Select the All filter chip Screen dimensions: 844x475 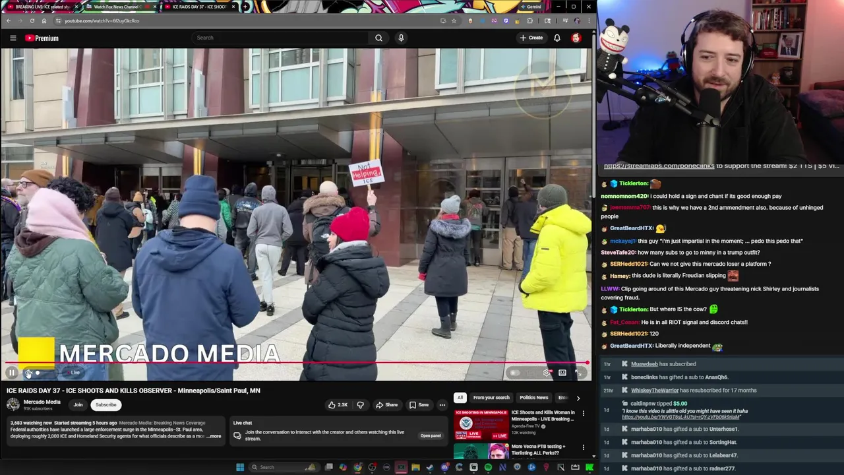pos(460,398)
